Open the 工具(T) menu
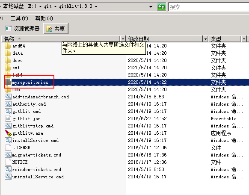 point(19,18)
